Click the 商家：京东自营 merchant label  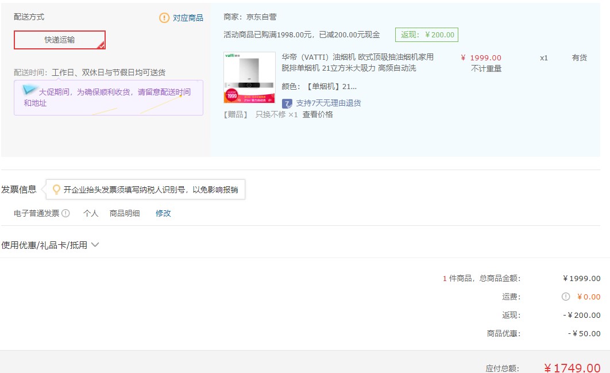[250, 17]
